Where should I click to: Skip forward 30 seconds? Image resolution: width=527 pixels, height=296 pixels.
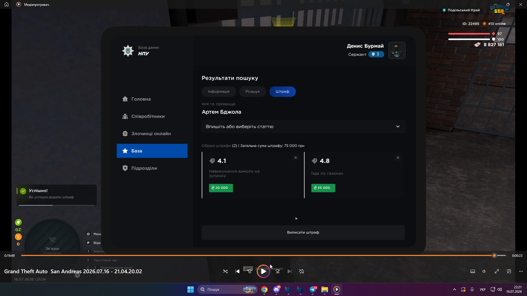pyautogui.click(x=277, y=271)
